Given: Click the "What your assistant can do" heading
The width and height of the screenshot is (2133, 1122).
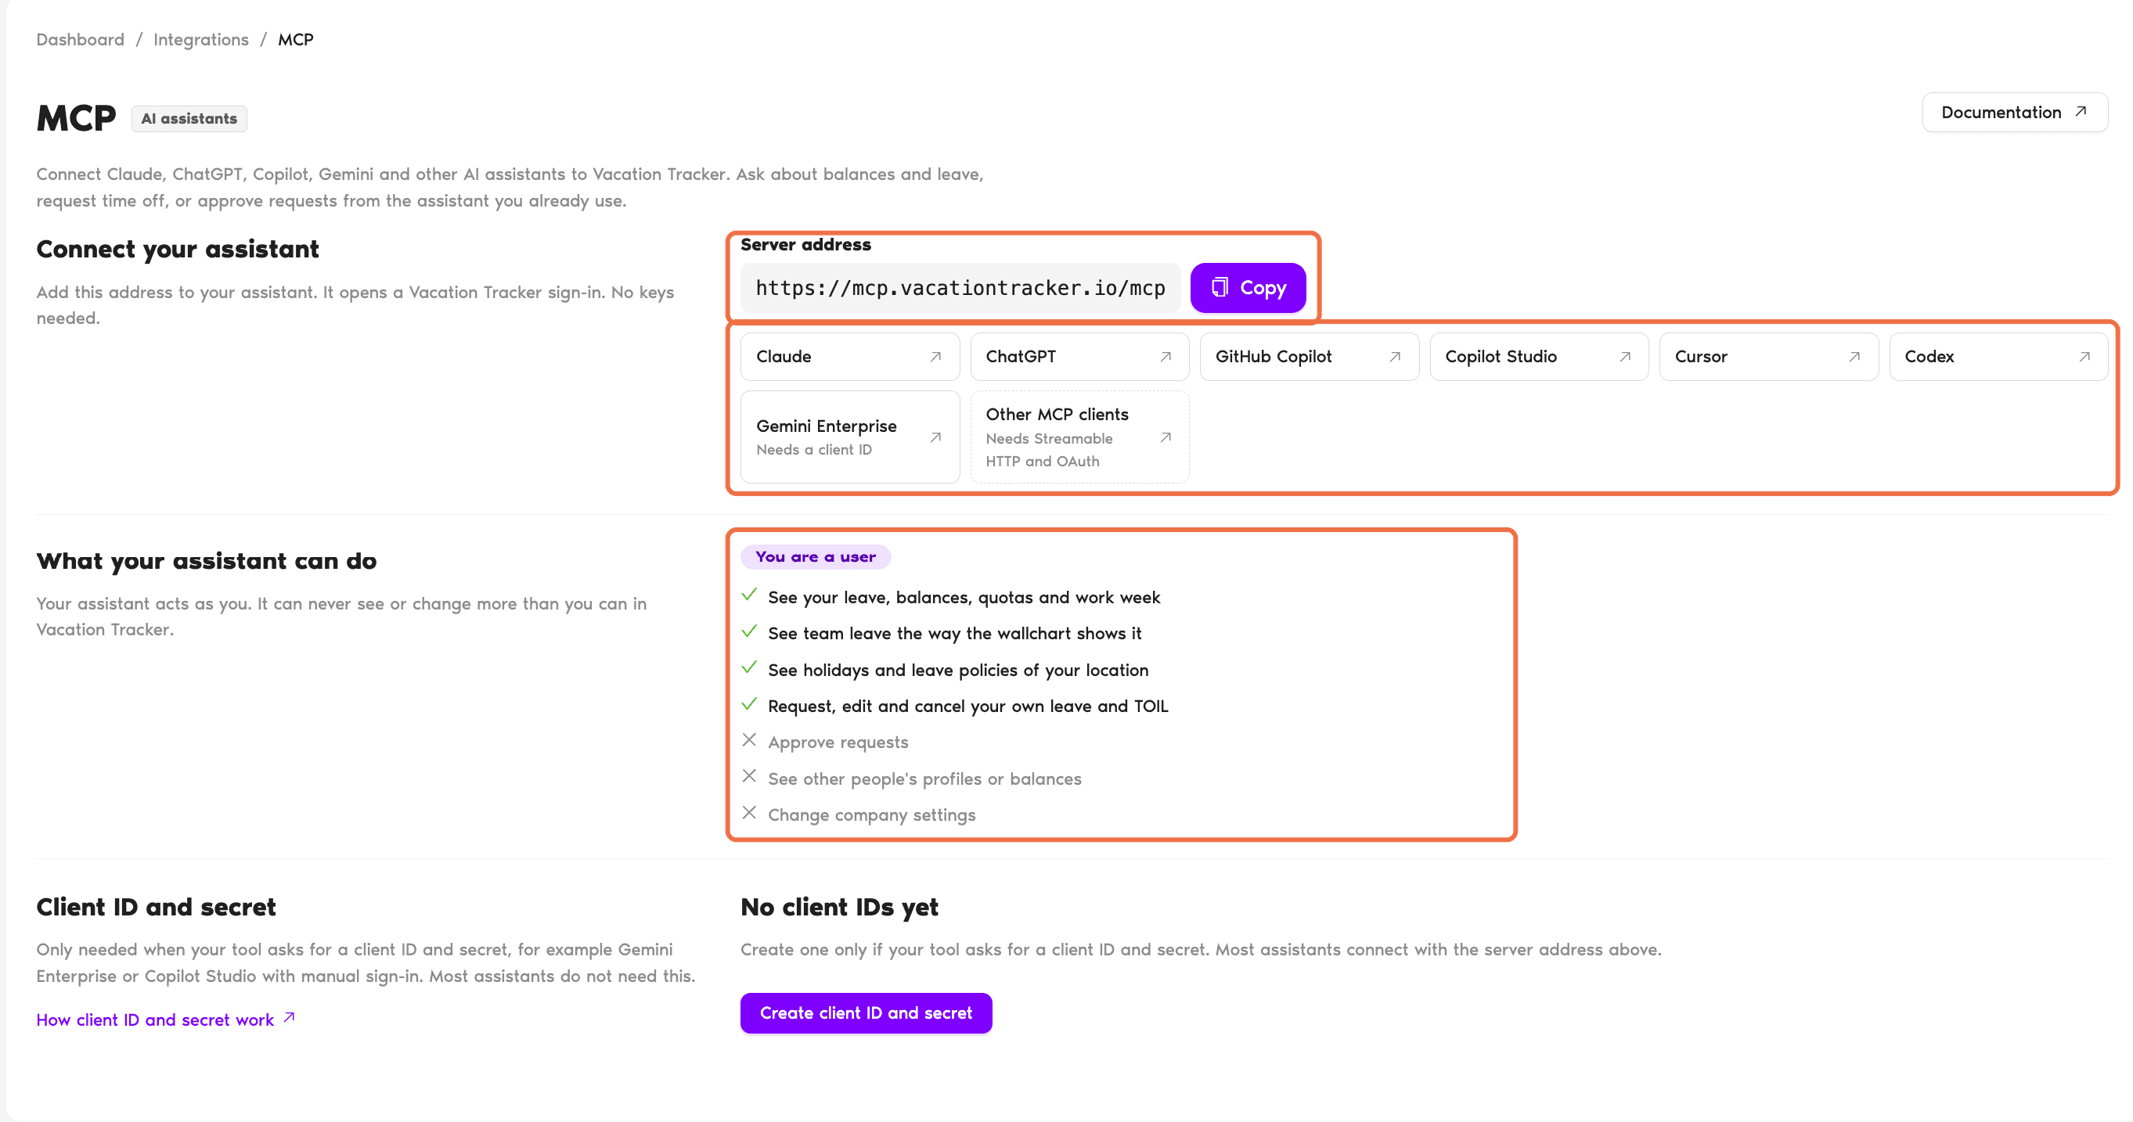Looking at the screenshot, I should pos(206,561).
